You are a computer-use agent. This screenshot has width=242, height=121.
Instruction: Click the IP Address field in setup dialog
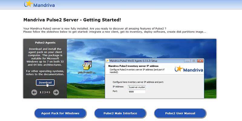tap(137, 87)
